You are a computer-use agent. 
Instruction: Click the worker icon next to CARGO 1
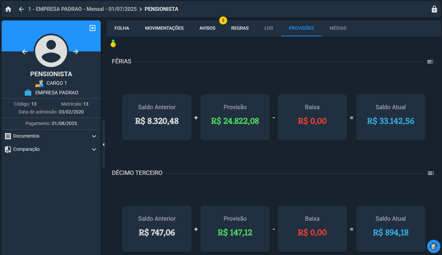[x=39, y=83]
